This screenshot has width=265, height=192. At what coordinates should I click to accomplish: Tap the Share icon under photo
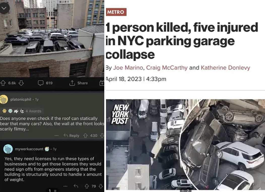pyautogui.click(x=72, y=83)
